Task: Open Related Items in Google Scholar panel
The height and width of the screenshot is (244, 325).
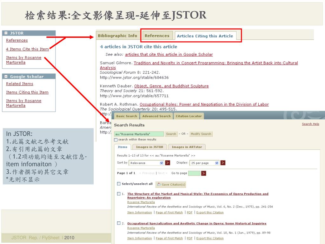Action: 19,84
